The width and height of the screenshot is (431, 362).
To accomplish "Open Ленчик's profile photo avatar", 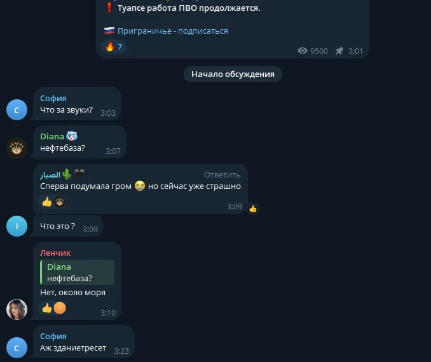I will point(17,309).
